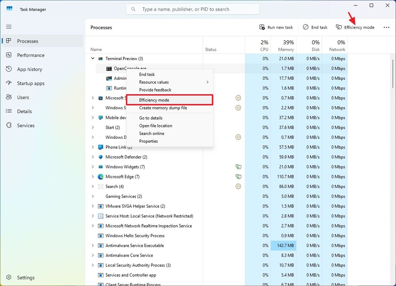Screen dimensions: 396x286
Task: Click the OpenConsole.exe process icon
Action: tap(109, 69)
